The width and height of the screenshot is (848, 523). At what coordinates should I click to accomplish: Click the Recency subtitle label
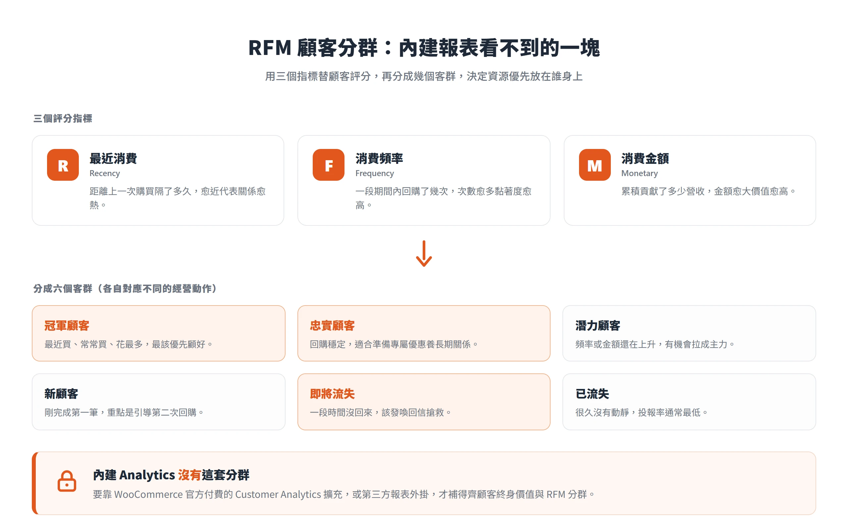[x=105, y=173]
